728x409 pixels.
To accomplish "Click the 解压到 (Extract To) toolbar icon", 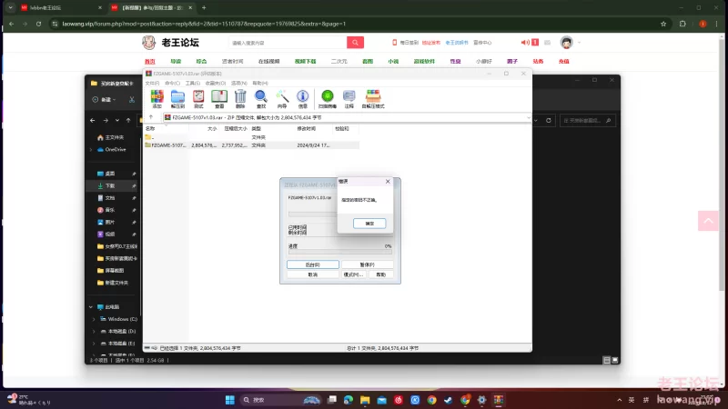I will [x=177, y=99].
